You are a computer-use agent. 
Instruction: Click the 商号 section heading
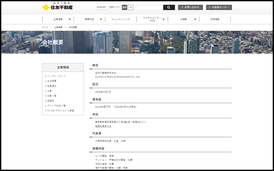coord(95,65)
